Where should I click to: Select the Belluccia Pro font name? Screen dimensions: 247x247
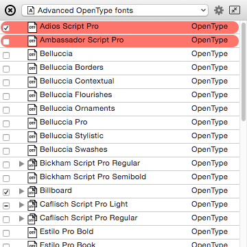click(x=64, y=122)
